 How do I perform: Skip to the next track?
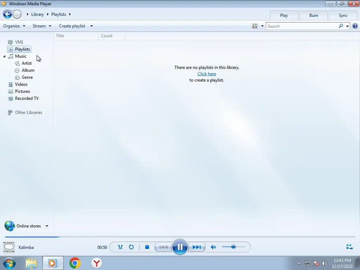pos(197,247)
